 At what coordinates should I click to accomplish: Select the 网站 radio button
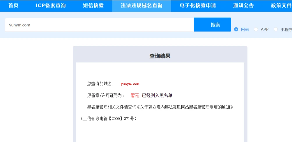236,29
